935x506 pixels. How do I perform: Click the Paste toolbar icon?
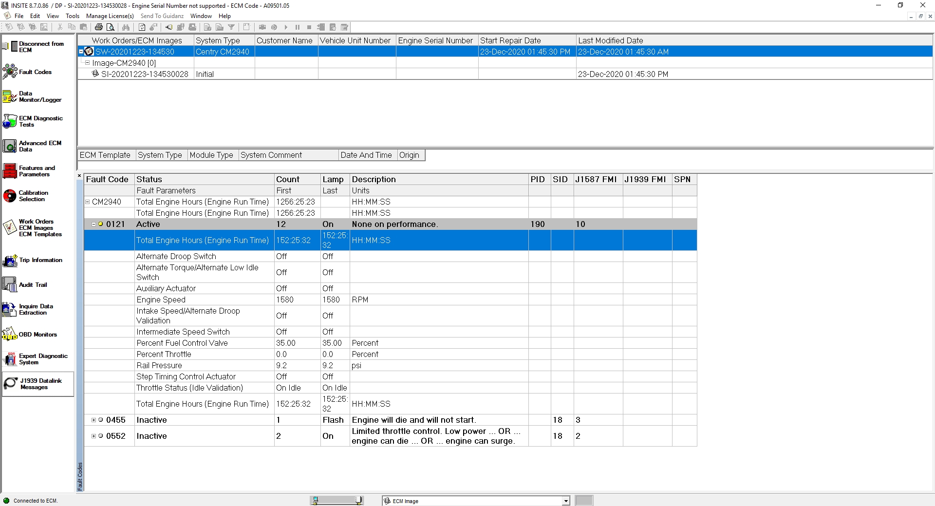pos(83,27)
